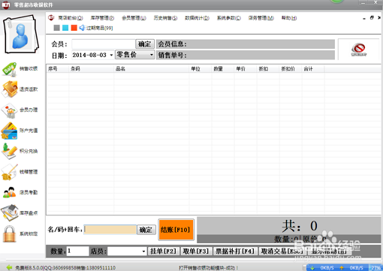
Task: Click the 品名 column header
Action: (x=152, y=69)
